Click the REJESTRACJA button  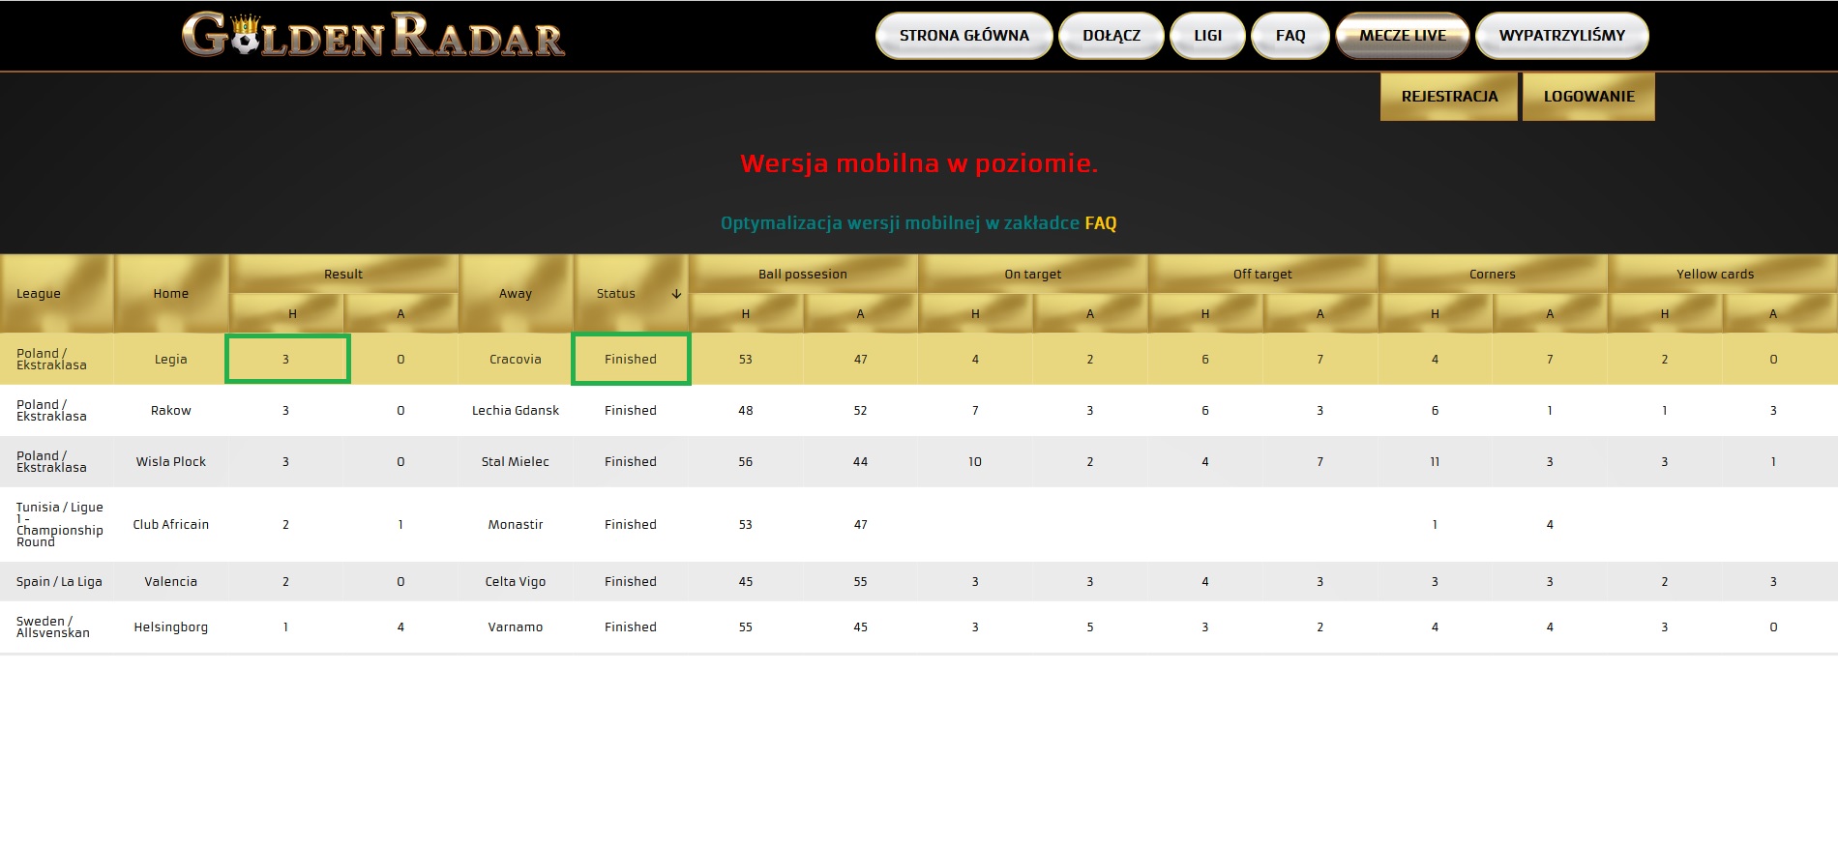pos(1449,97)
